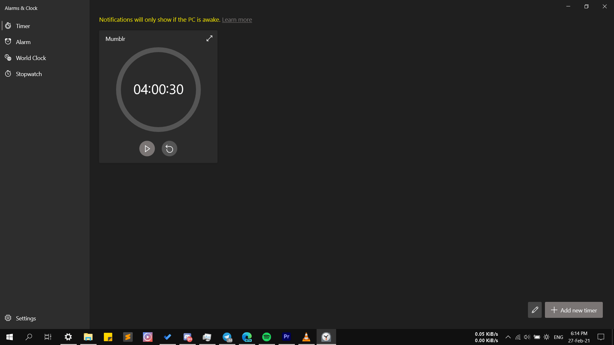Screen dimensions: 614x345
Task: Open Telegram from the taskbar
Action: click(227, 337)
